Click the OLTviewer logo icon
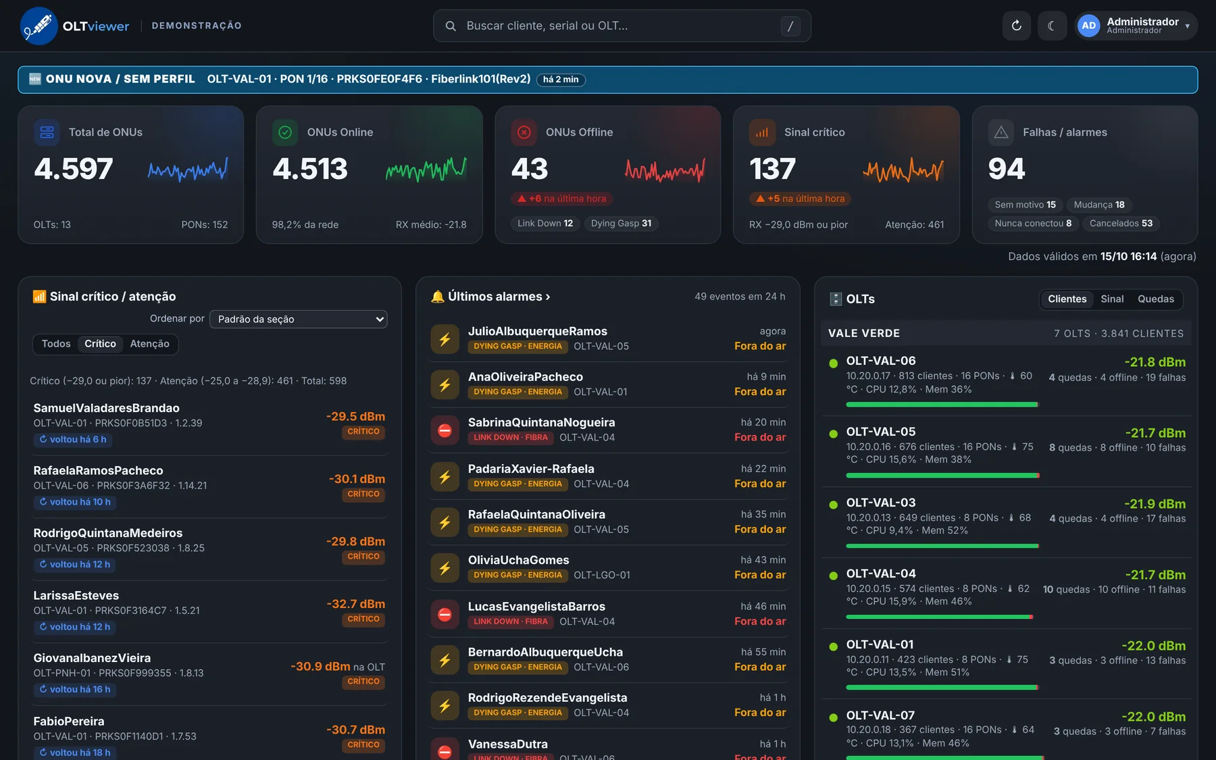This screenshot has width=1216, height=760. click(x=39, y=26)
